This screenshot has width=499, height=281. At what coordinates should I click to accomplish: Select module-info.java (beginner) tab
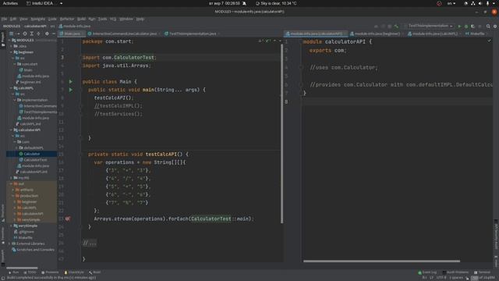[377, 34]
